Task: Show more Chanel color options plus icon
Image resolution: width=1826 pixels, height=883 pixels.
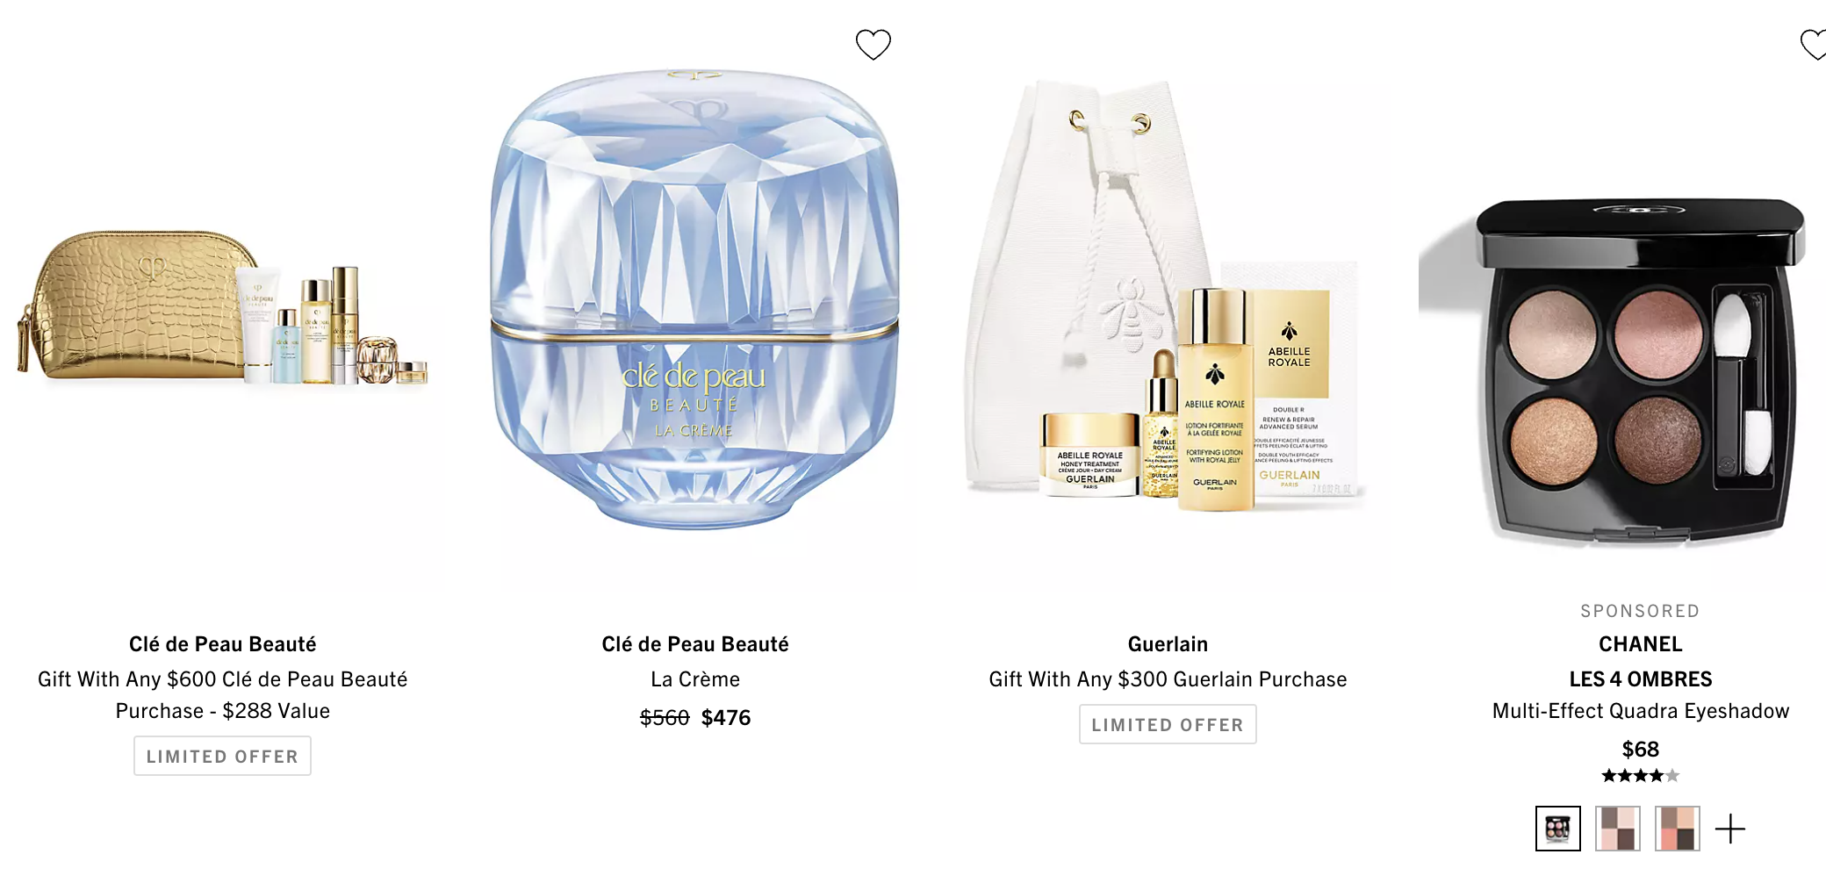Action: click(1730, 829)
